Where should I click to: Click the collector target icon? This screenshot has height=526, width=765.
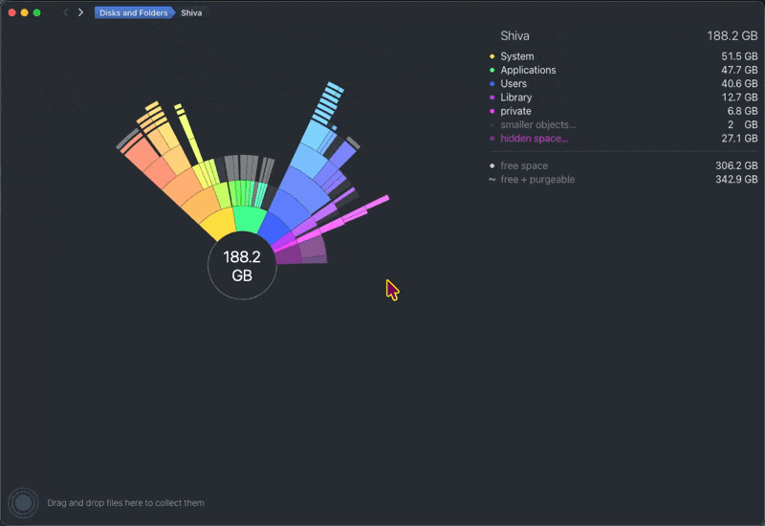pos(23,502)
